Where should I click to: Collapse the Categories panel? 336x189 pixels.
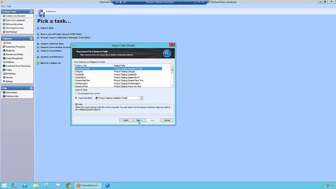click(x=31, y=38)
